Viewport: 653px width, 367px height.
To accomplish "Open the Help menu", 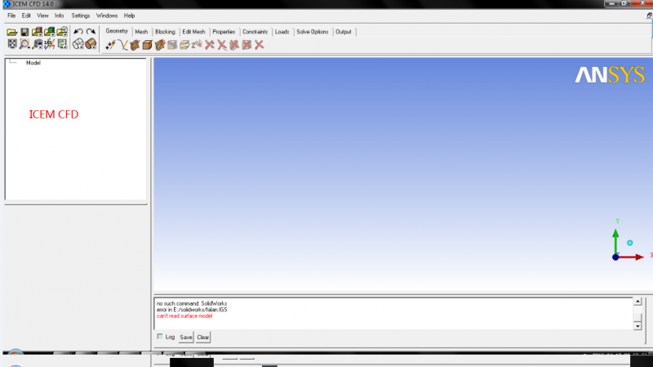I will pos(129,16).
